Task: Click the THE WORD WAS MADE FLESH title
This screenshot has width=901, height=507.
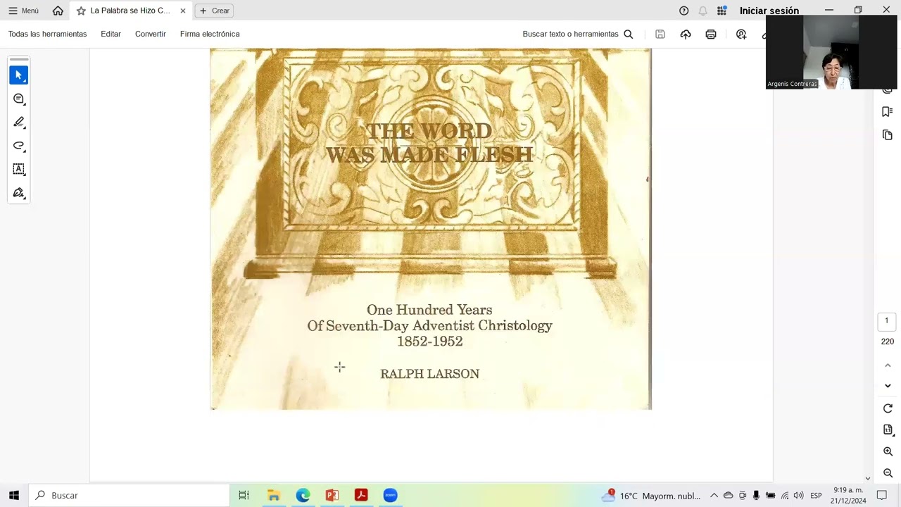Action: pos(429,143)
